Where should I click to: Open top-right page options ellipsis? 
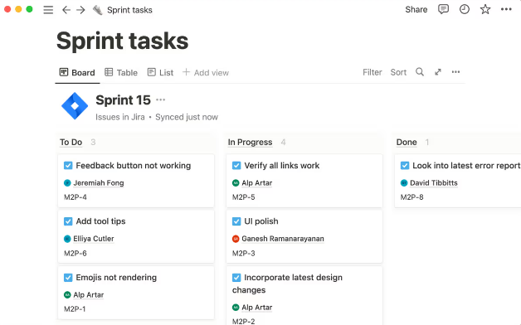[x=506, y=9]
